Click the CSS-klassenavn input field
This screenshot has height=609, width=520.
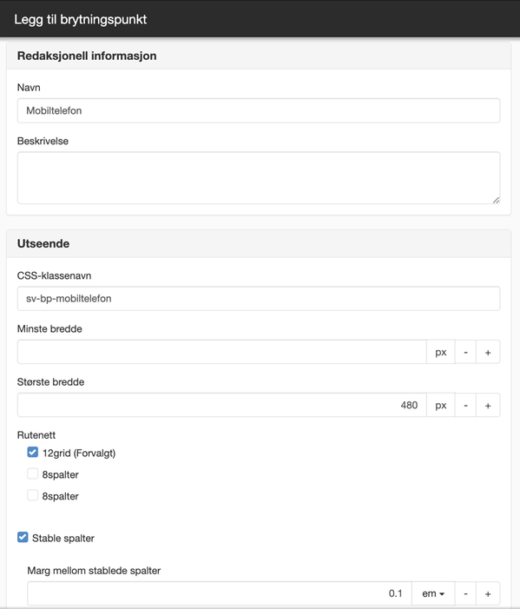click(x=259, y=299)
